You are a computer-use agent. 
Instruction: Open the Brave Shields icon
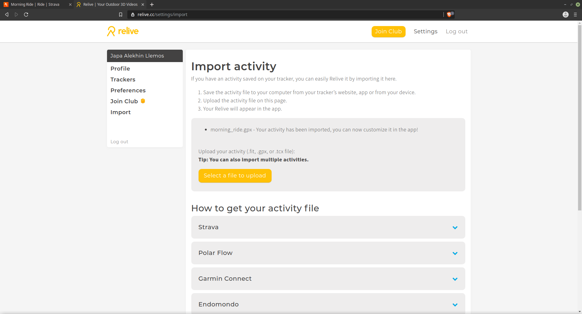(x=449, y=15)
